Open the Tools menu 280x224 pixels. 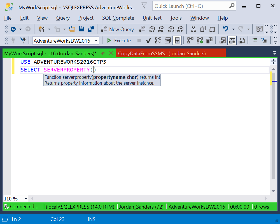click(176, 18)
